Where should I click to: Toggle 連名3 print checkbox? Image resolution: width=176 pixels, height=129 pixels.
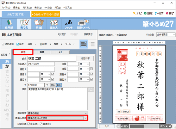point(52,79)
